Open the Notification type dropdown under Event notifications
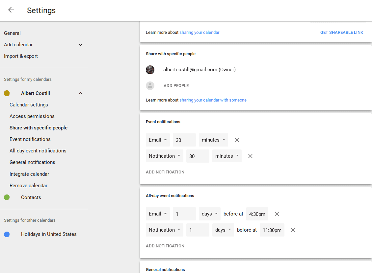Screen dimensions: 372x273 pos(164,156)
